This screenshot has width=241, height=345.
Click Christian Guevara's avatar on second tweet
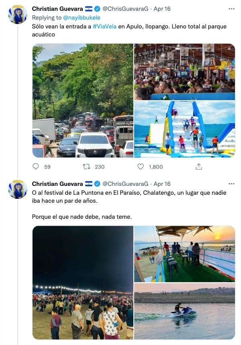click(x=18, y=189)
